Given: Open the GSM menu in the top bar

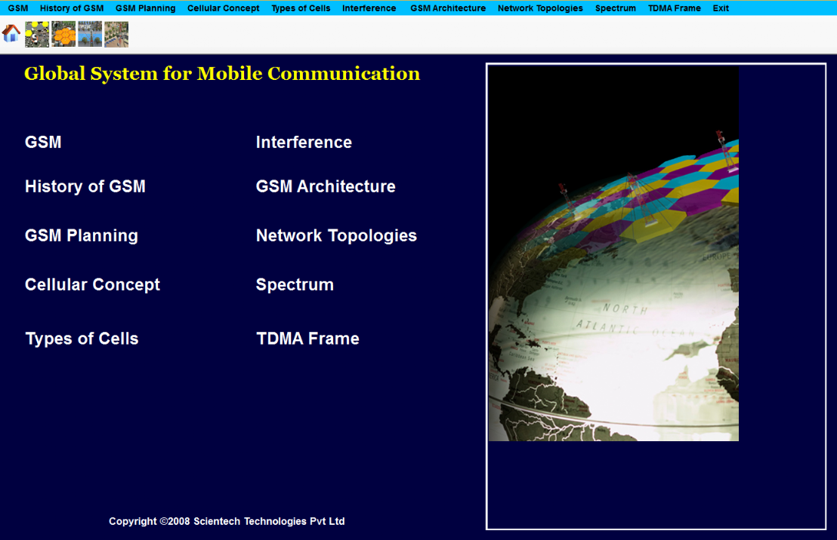Looking at the screenshot, I should coord(18,8).
